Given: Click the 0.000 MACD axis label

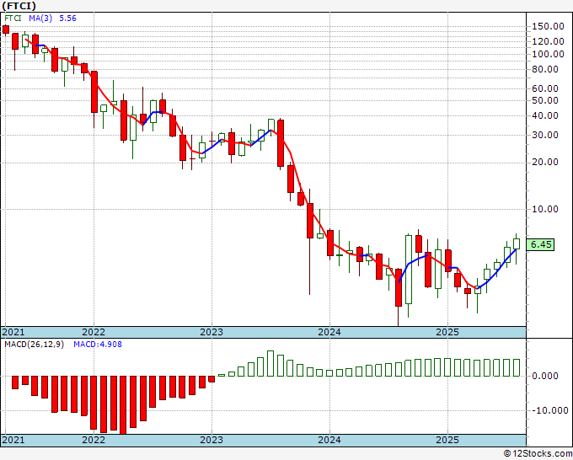Looking at the screenshot, I should tap(545, 376).
